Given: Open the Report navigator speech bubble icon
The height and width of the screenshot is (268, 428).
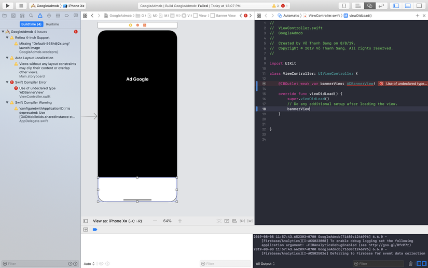Looking at the screenshot, I should [x=76, y=16].
